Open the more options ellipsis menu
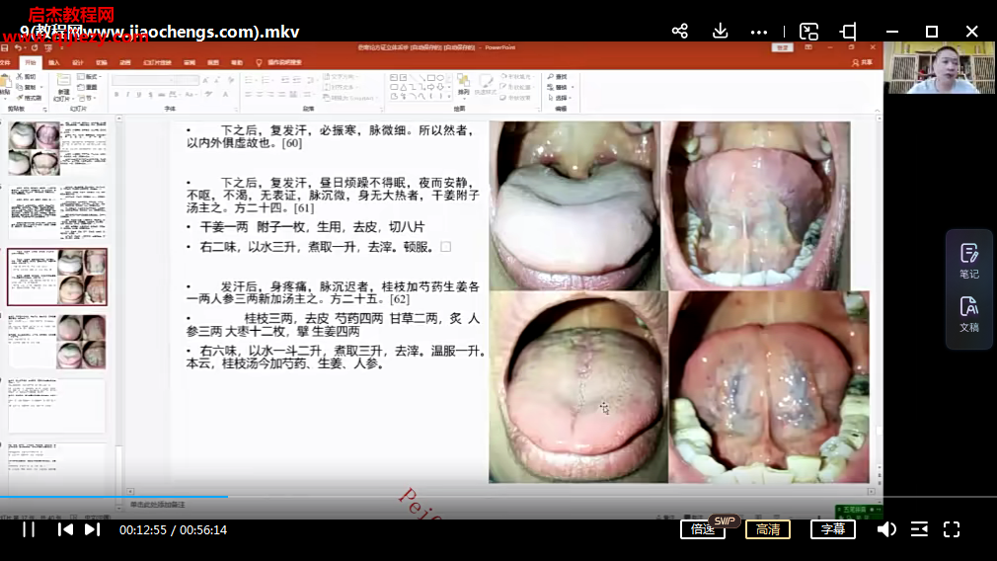The height and width of the screenshot is (561, 997). click(x=758, y=32)
